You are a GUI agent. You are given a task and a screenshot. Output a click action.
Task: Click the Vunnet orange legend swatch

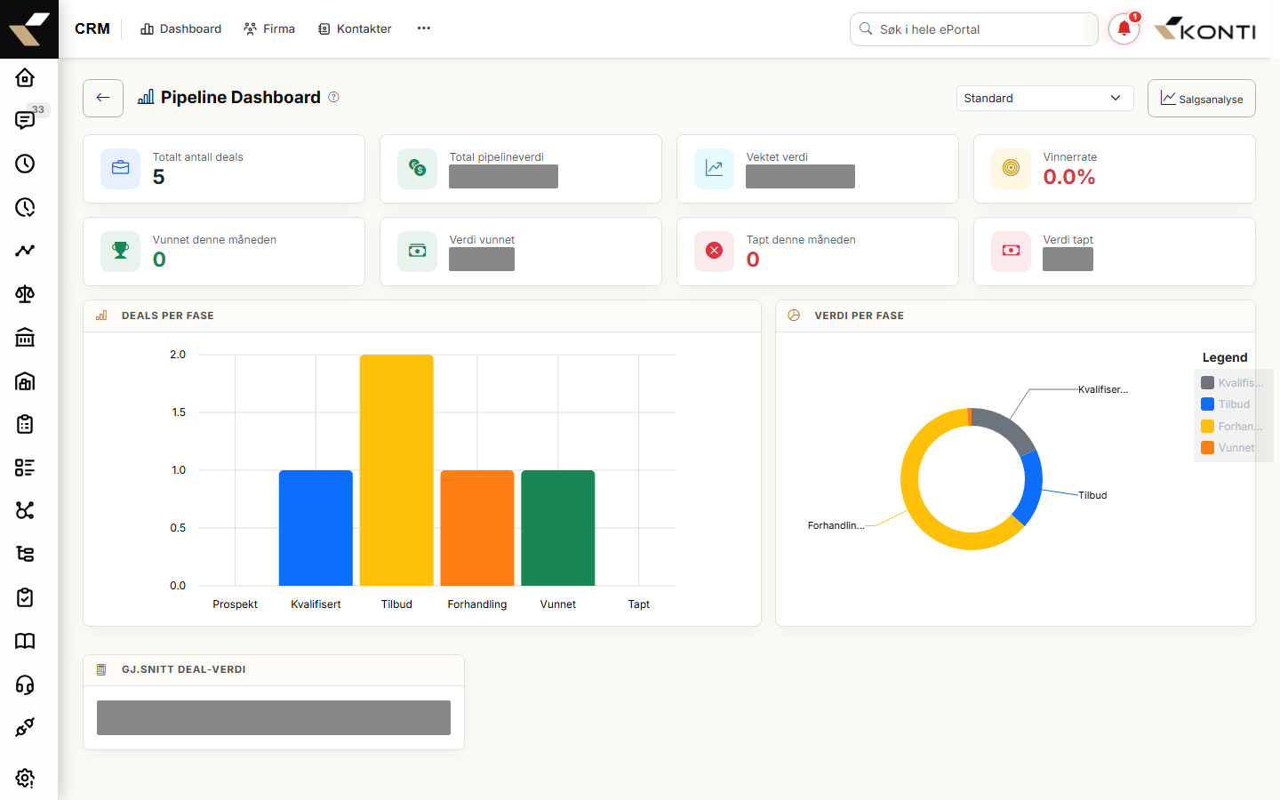1207,448
